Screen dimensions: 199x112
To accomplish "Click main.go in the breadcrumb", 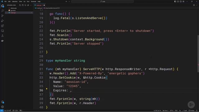I will point(39,8).
